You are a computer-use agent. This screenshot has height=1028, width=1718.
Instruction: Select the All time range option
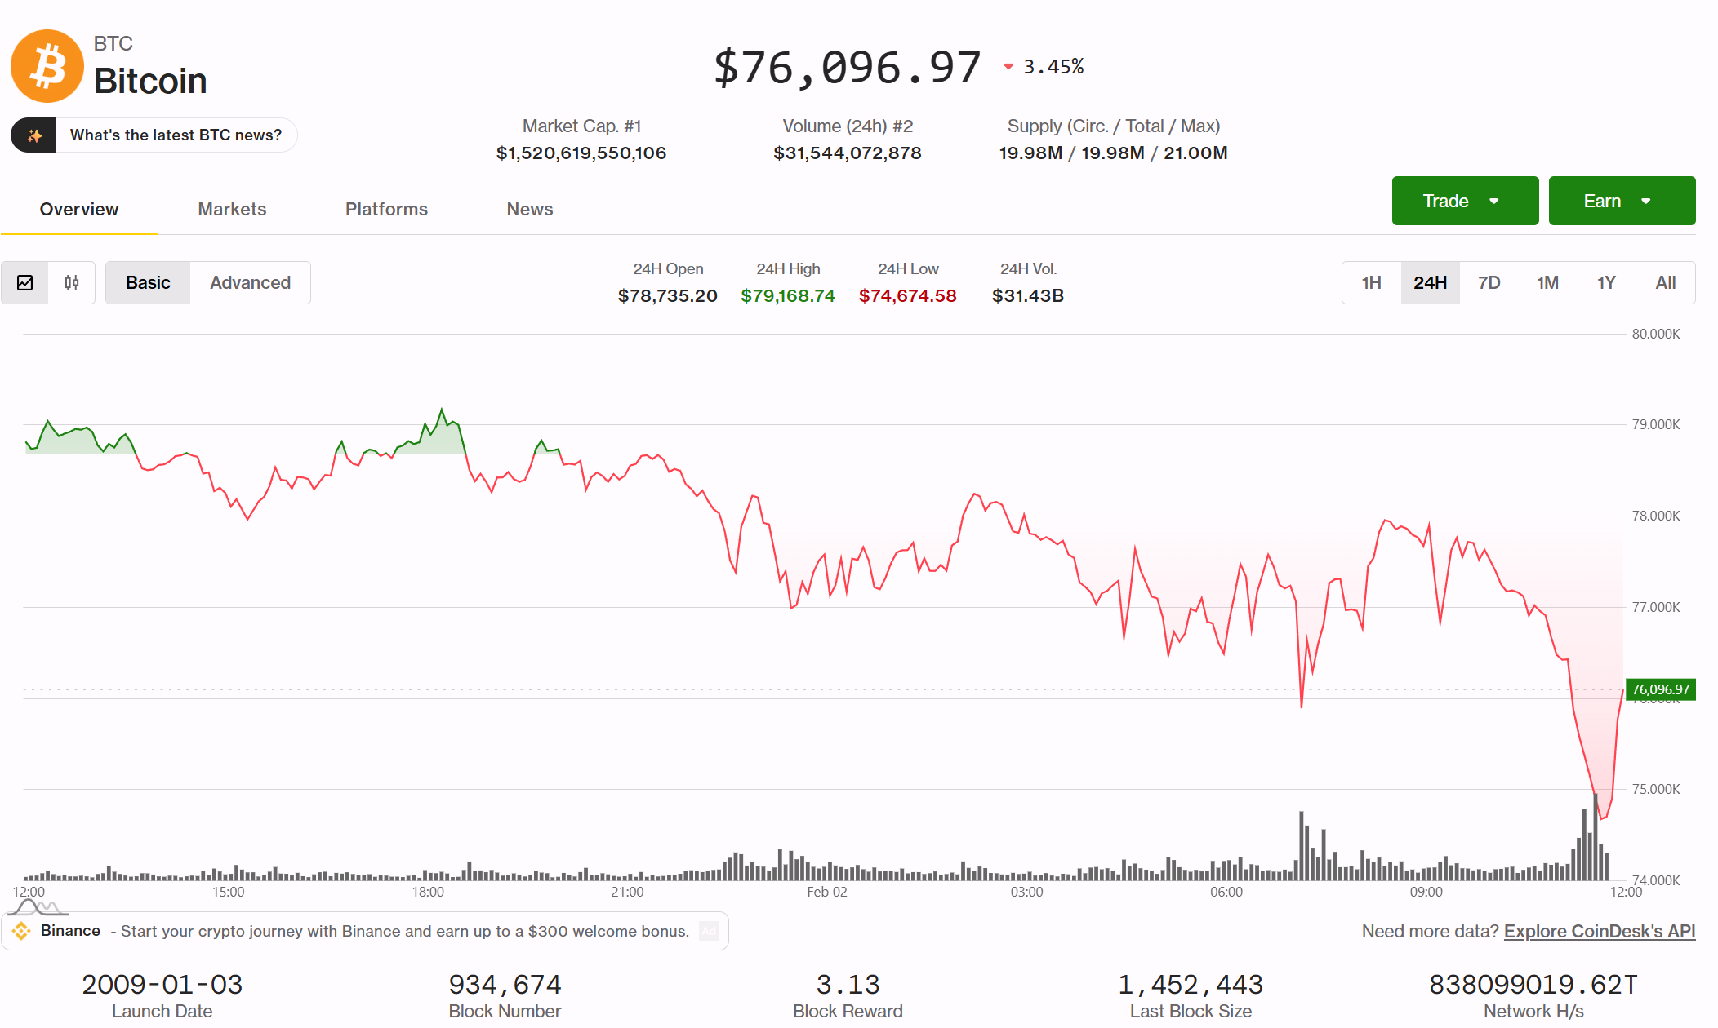coord(1665,283)
